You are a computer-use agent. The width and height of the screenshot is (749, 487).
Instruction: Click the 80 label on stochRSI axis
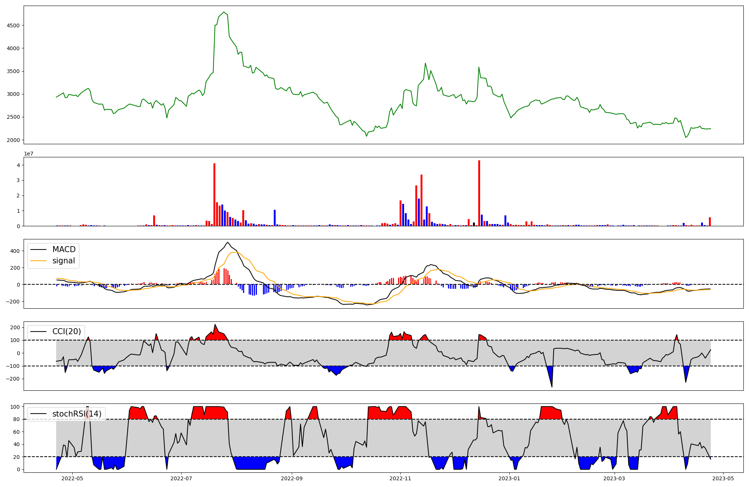[16, 419]
